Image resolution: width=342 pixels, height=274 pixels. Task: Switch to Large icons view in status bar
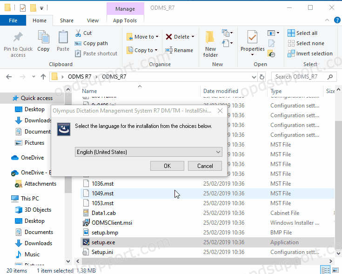click(x=335, y=270)
